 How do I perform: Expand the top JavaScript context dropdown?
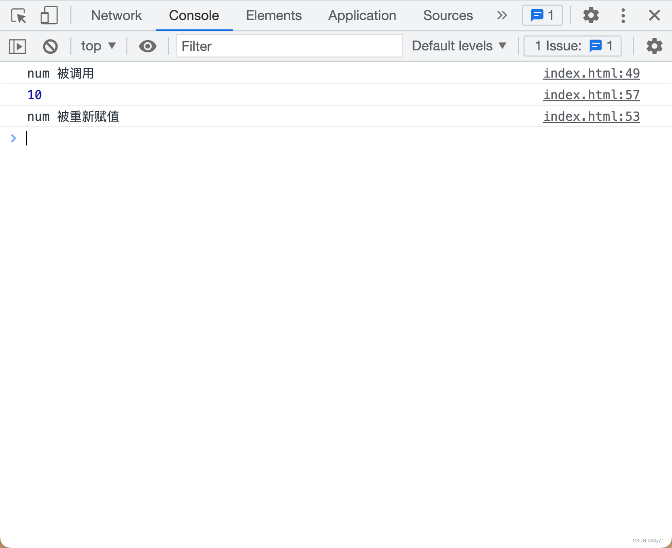click(x=98, y=46)
